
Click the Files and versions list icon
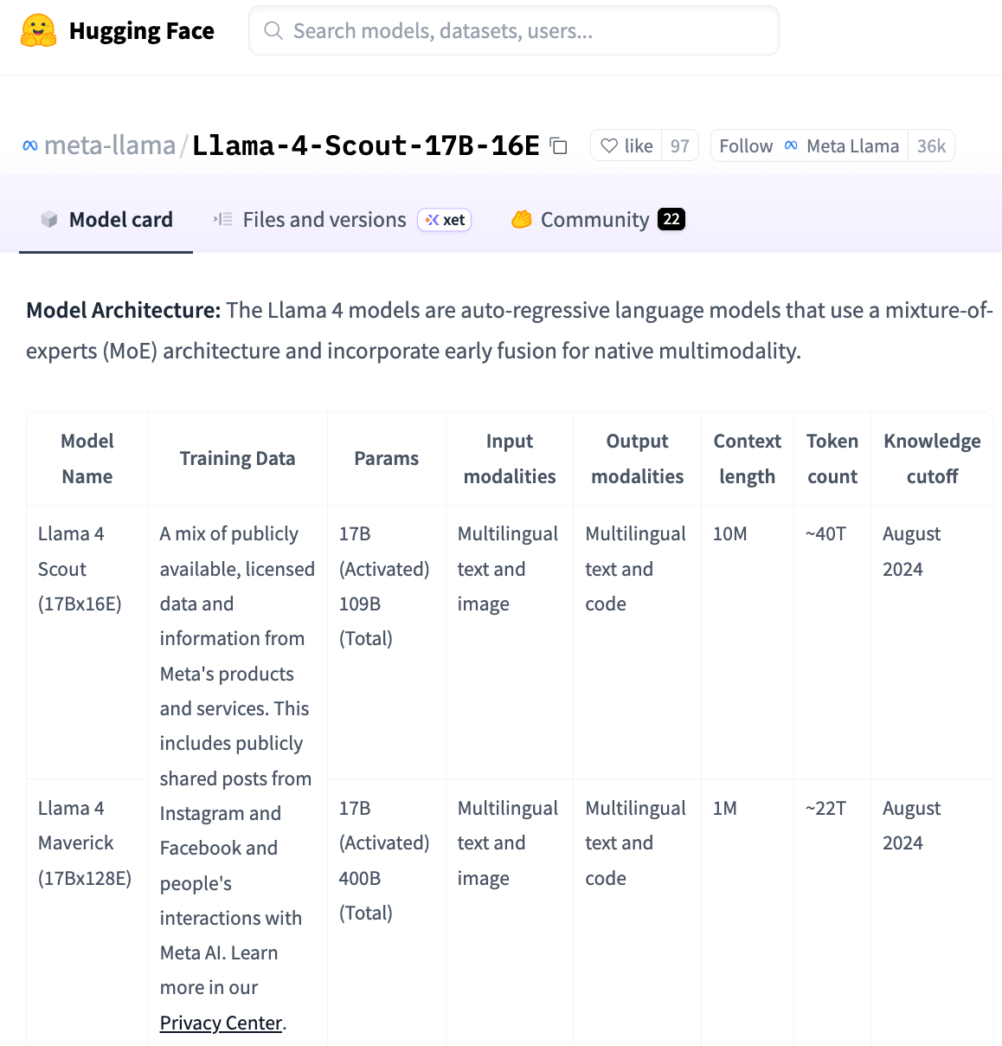click(x=223, y=219)
